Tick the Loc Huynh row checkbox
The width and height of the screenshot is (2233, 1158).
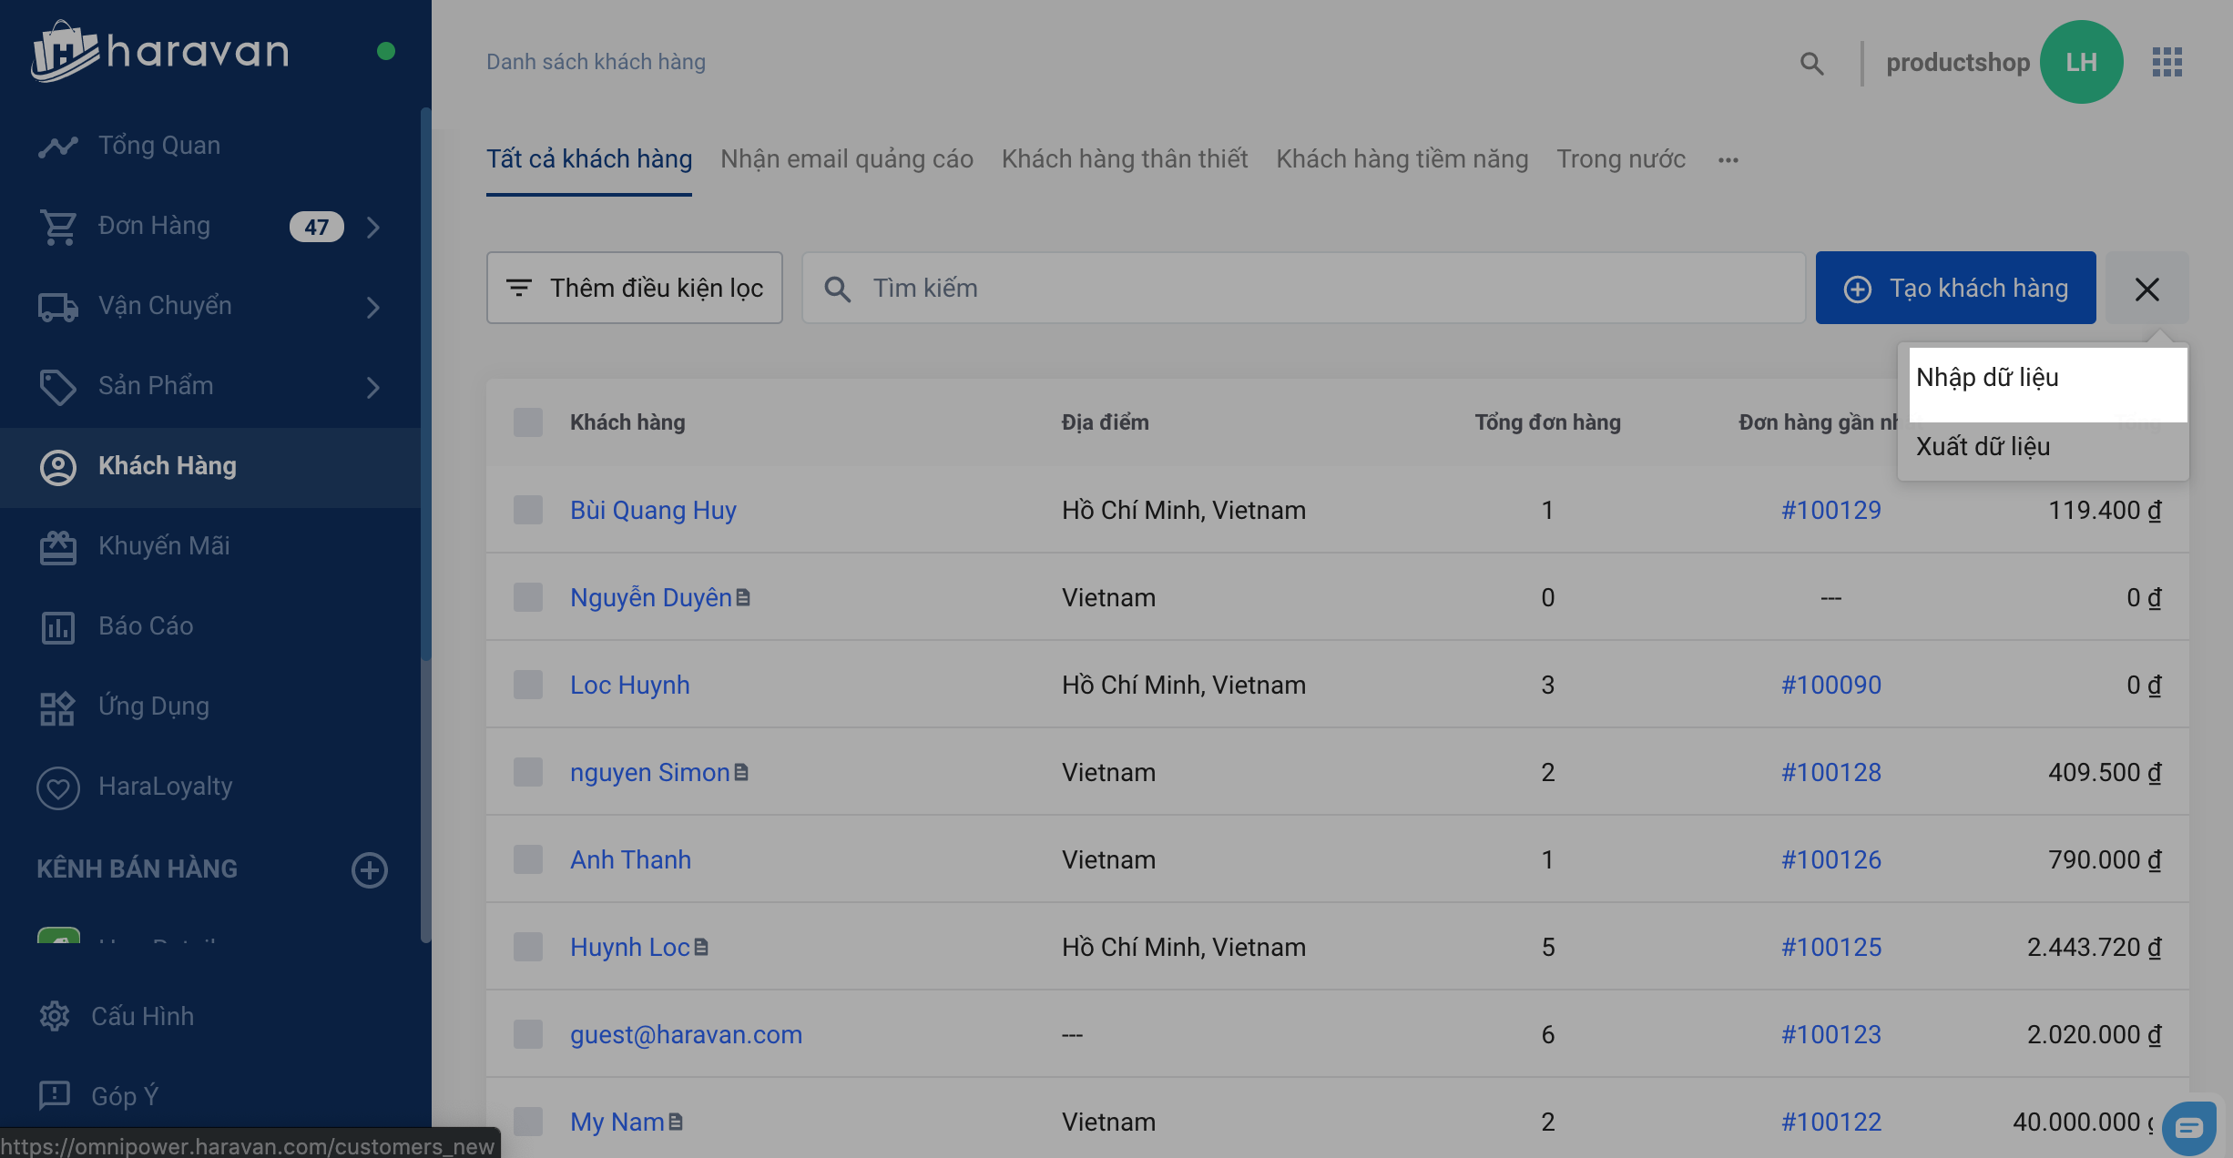point(528,685)
